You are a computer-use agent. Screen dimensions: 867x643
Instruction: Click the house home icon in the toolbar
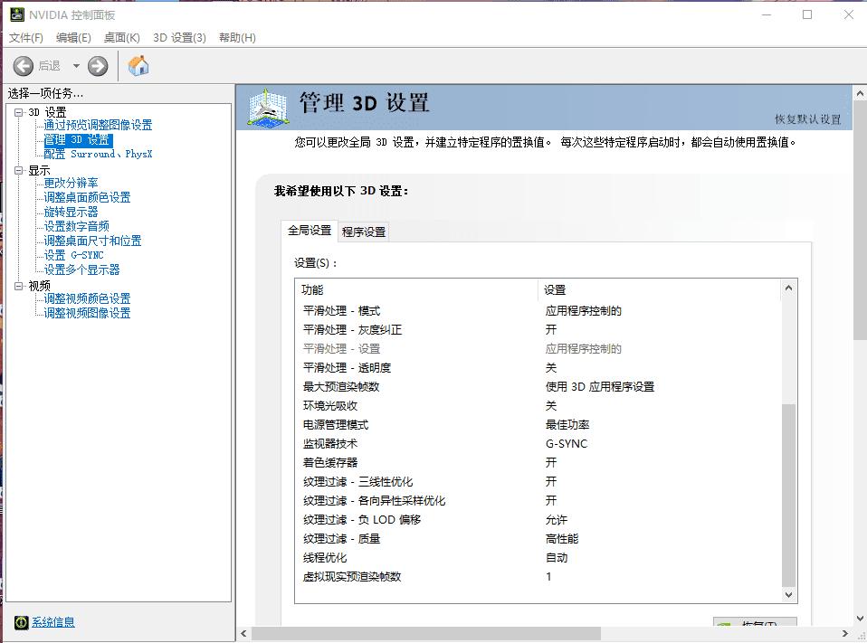coord(138,65)
